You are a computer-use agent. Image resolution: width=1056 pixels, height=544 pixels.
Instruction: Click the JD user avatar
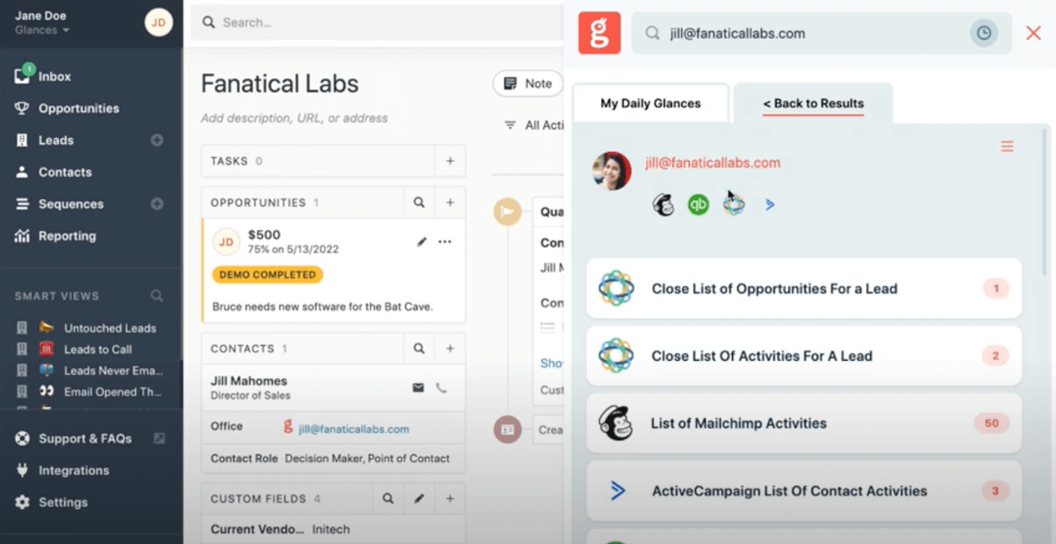pyautogui.click(x=158, y=23)
